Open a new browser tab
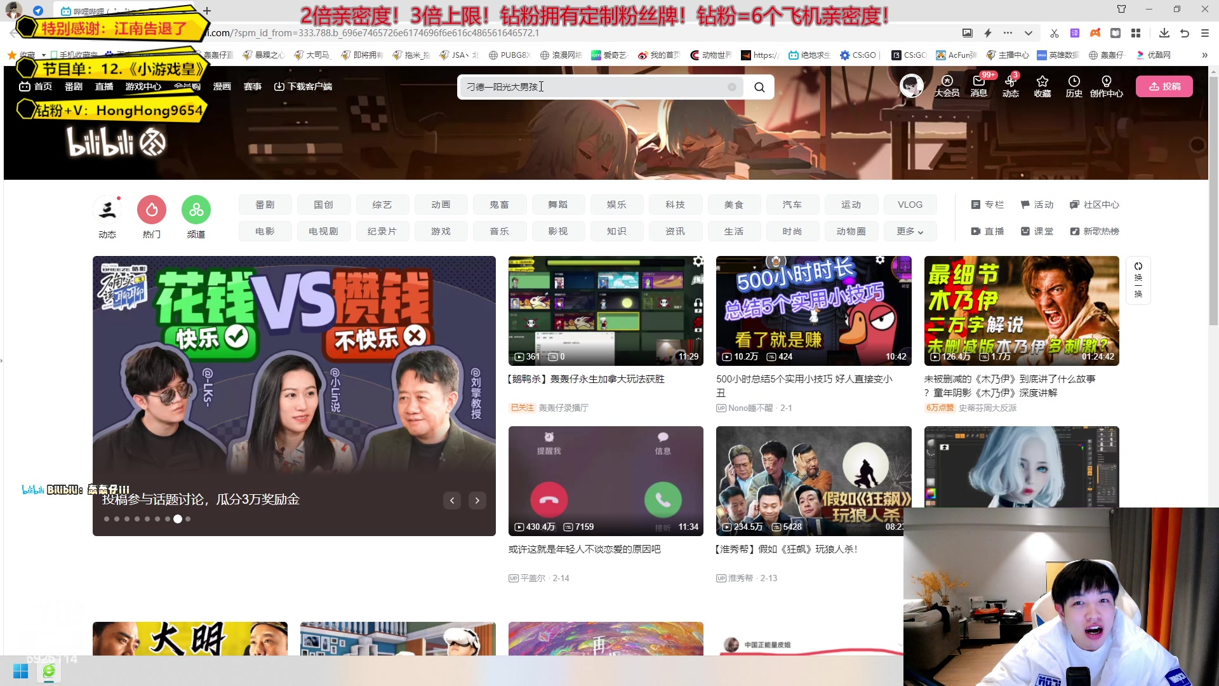Image resolution: width=1219 pixels, height=686 pixels. coord(206,11)
